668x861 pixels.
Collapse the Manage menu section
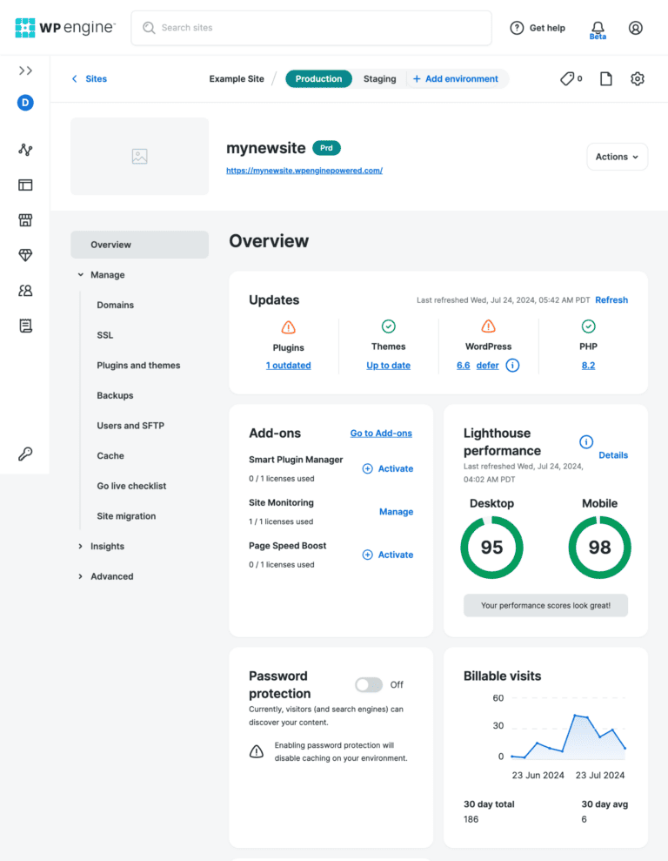click(107, 275)
